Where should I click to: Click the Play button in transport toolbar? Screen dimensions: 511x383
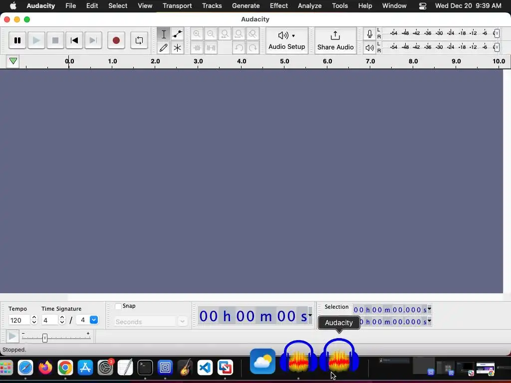(x=36, y=40)
